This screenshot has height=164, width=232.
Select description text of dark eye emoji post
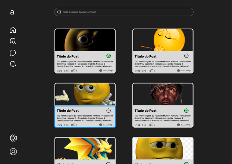pyautogui.click(x=85, y=64)
